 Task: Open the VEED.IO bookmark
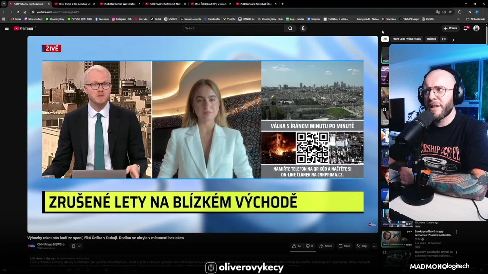(x=230, y=19)
